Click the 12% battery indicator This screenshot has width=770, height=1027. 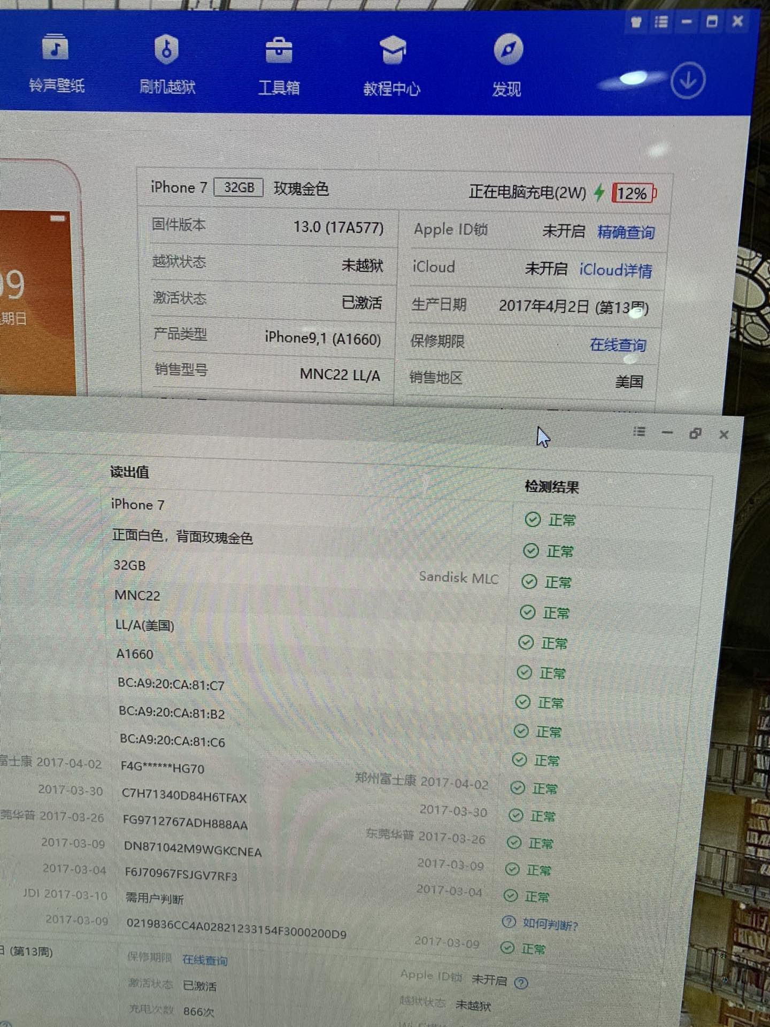634,193
